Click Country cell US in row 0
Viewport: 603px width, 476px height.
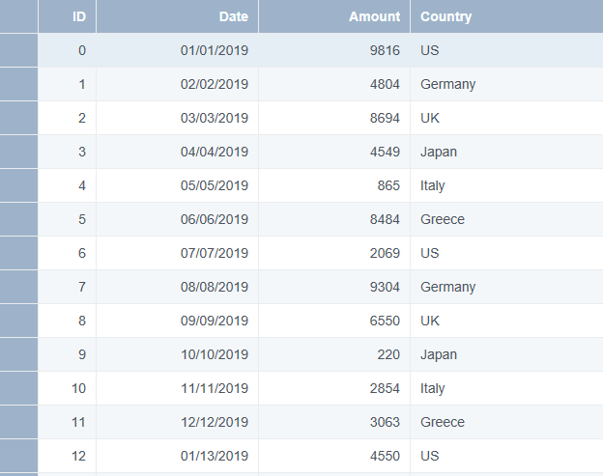(x=506, y=50)
